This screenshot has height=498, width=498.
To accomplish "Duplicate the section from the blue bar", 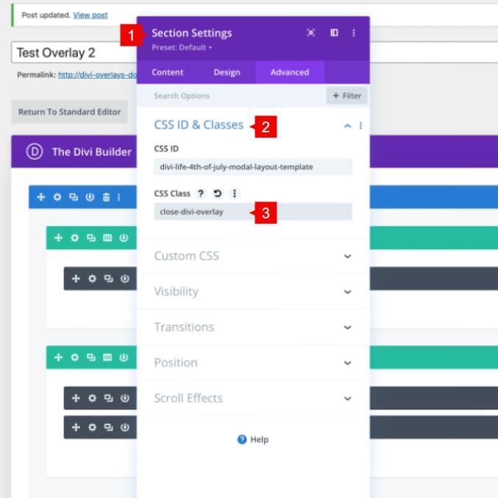I will pos(73,197).
